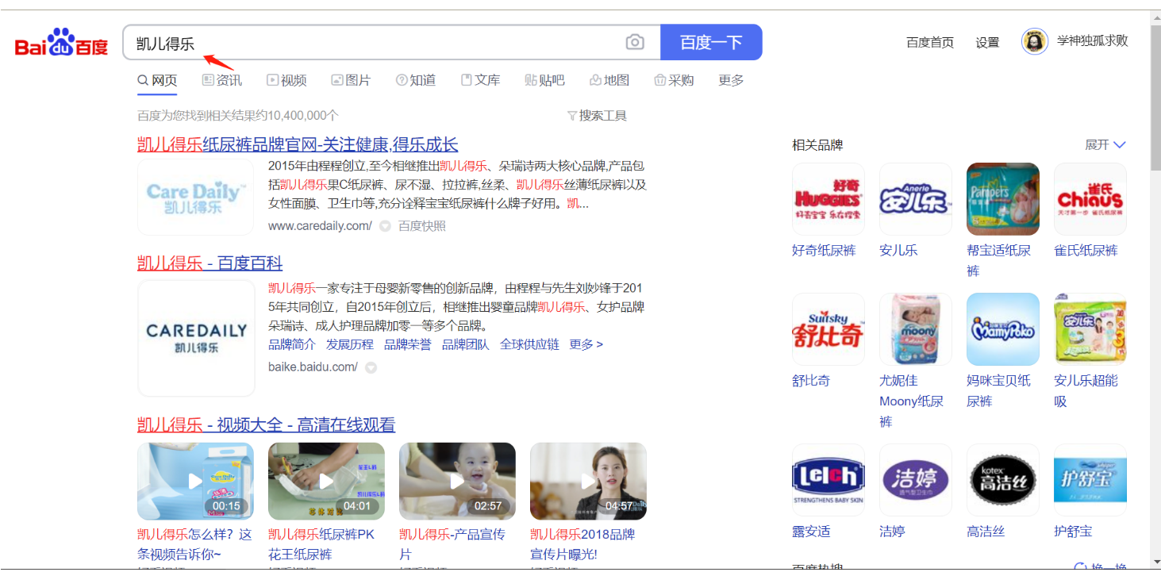Image resolution: width=1161 pixels, height=572 pixels.
Task: Switch to the 知道 tab
Action: click(416, 80)
